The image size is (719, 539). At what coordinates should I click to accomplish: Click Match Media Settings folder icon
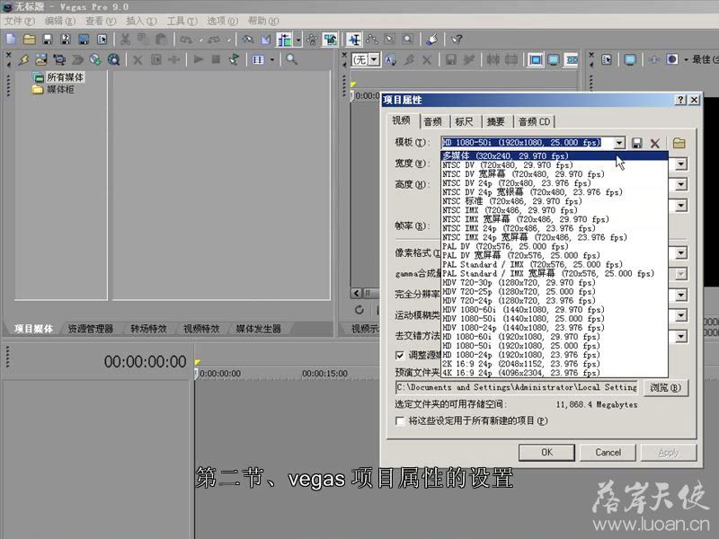[x=679, y=143]
